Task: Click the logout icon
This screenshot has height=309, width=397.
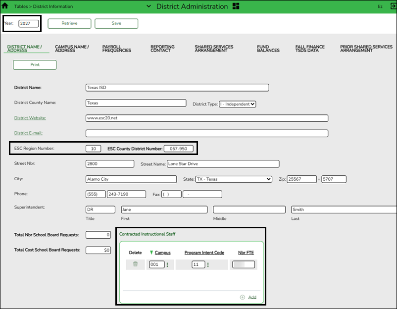Action: [x=393, y=6]
